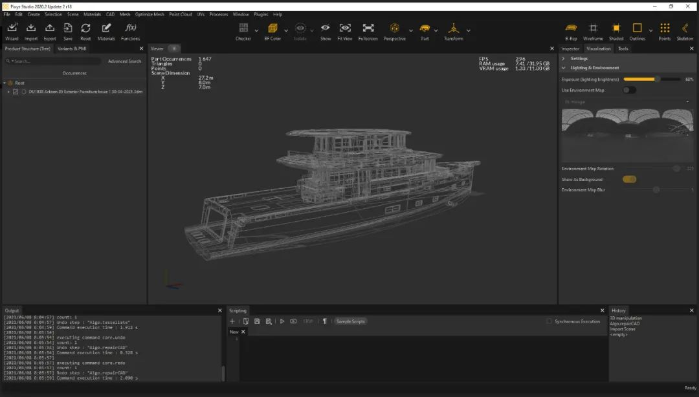Screen dimensions: 699x397
Task: Open the Optimize Mesh menu
Action: click(150, 14)
